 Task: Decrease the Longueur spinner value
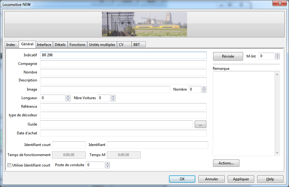(68, 100)
